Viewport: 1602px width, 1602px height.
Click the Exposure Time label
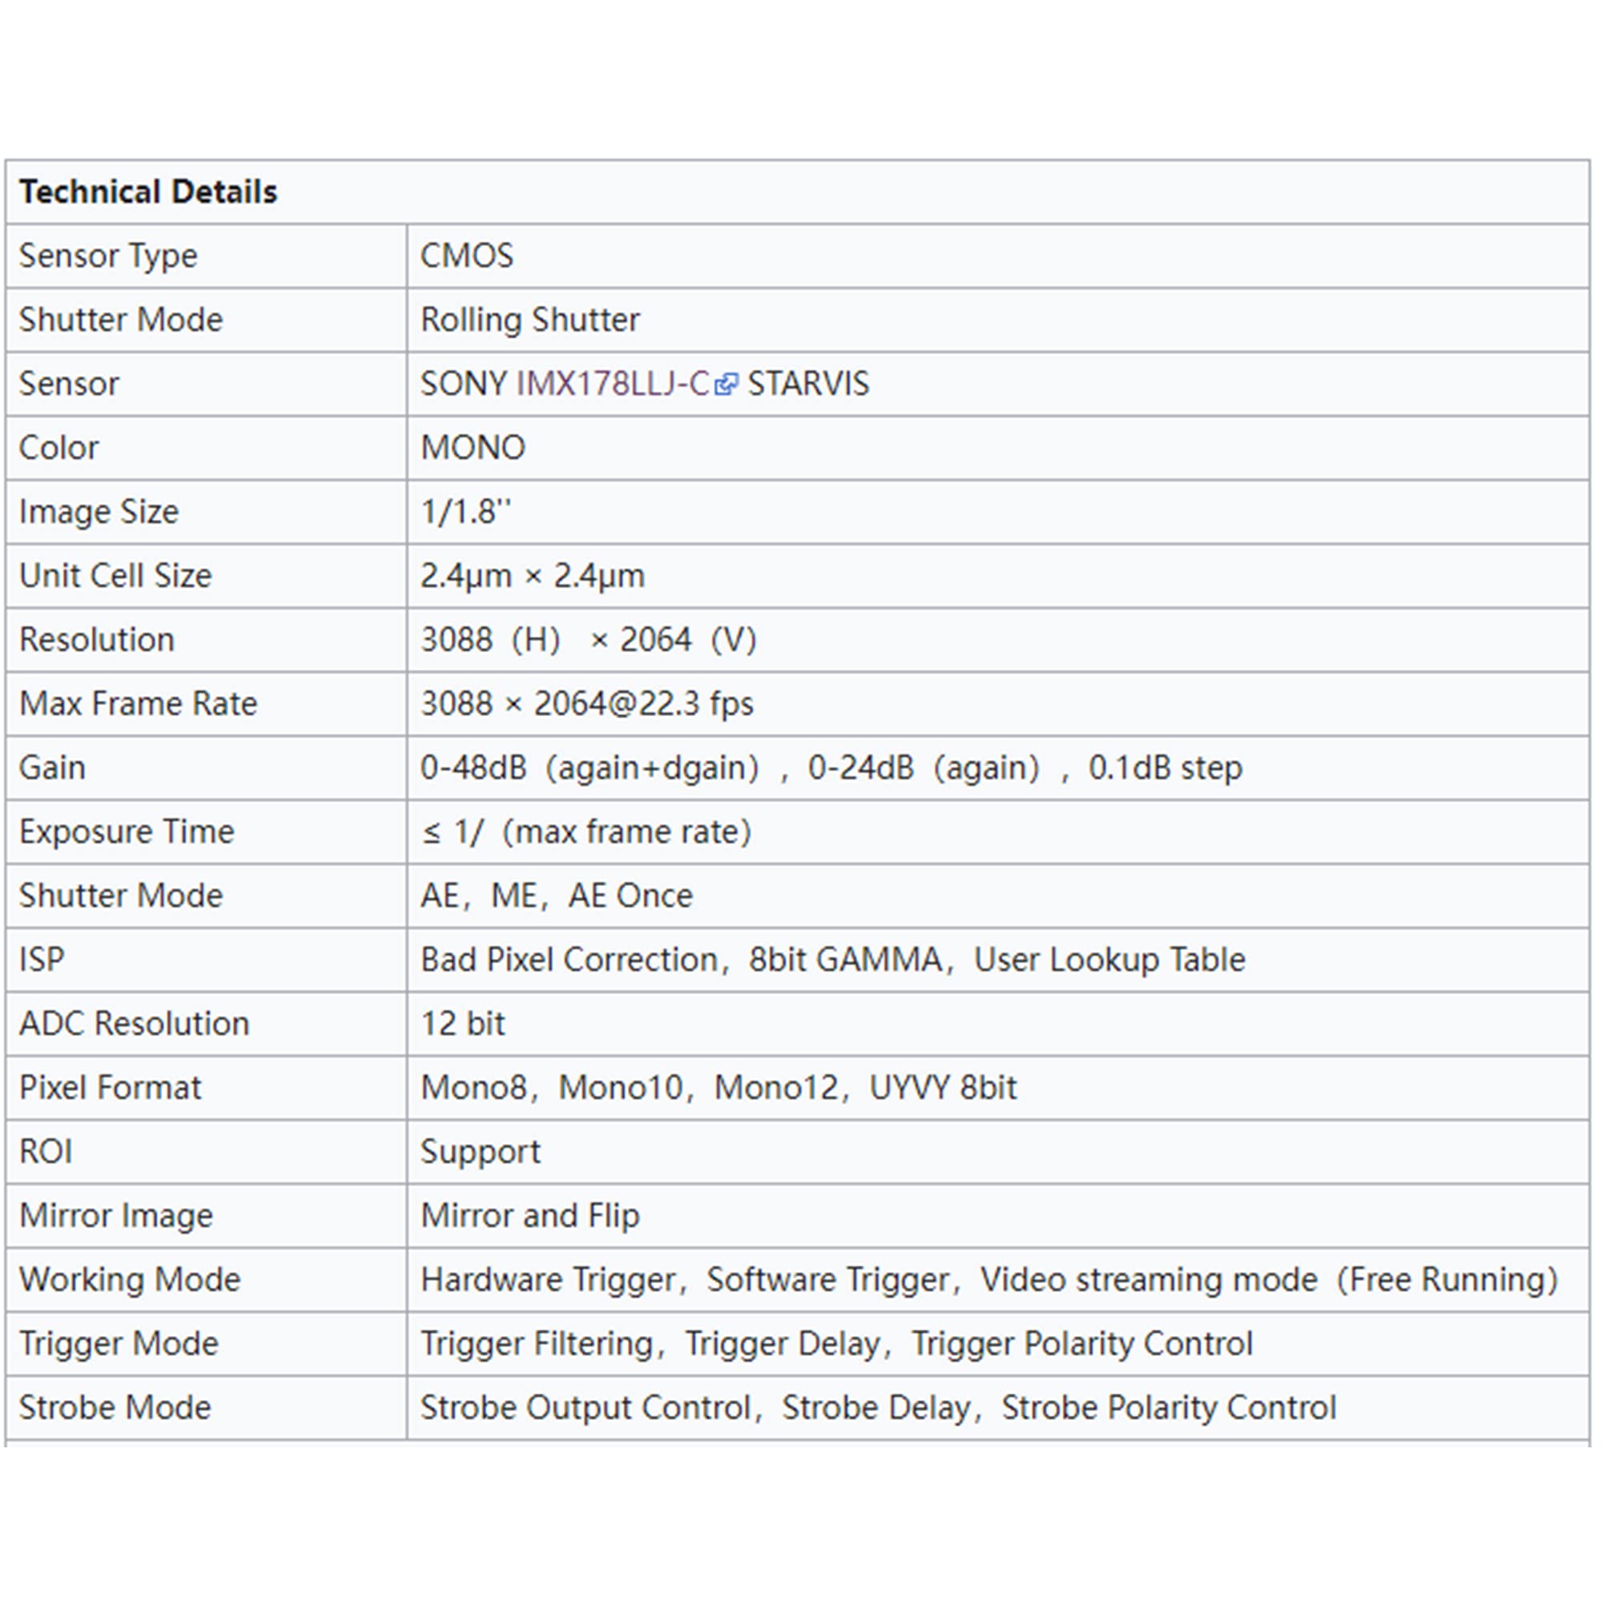pyautogui.click(x=127, y=831)
